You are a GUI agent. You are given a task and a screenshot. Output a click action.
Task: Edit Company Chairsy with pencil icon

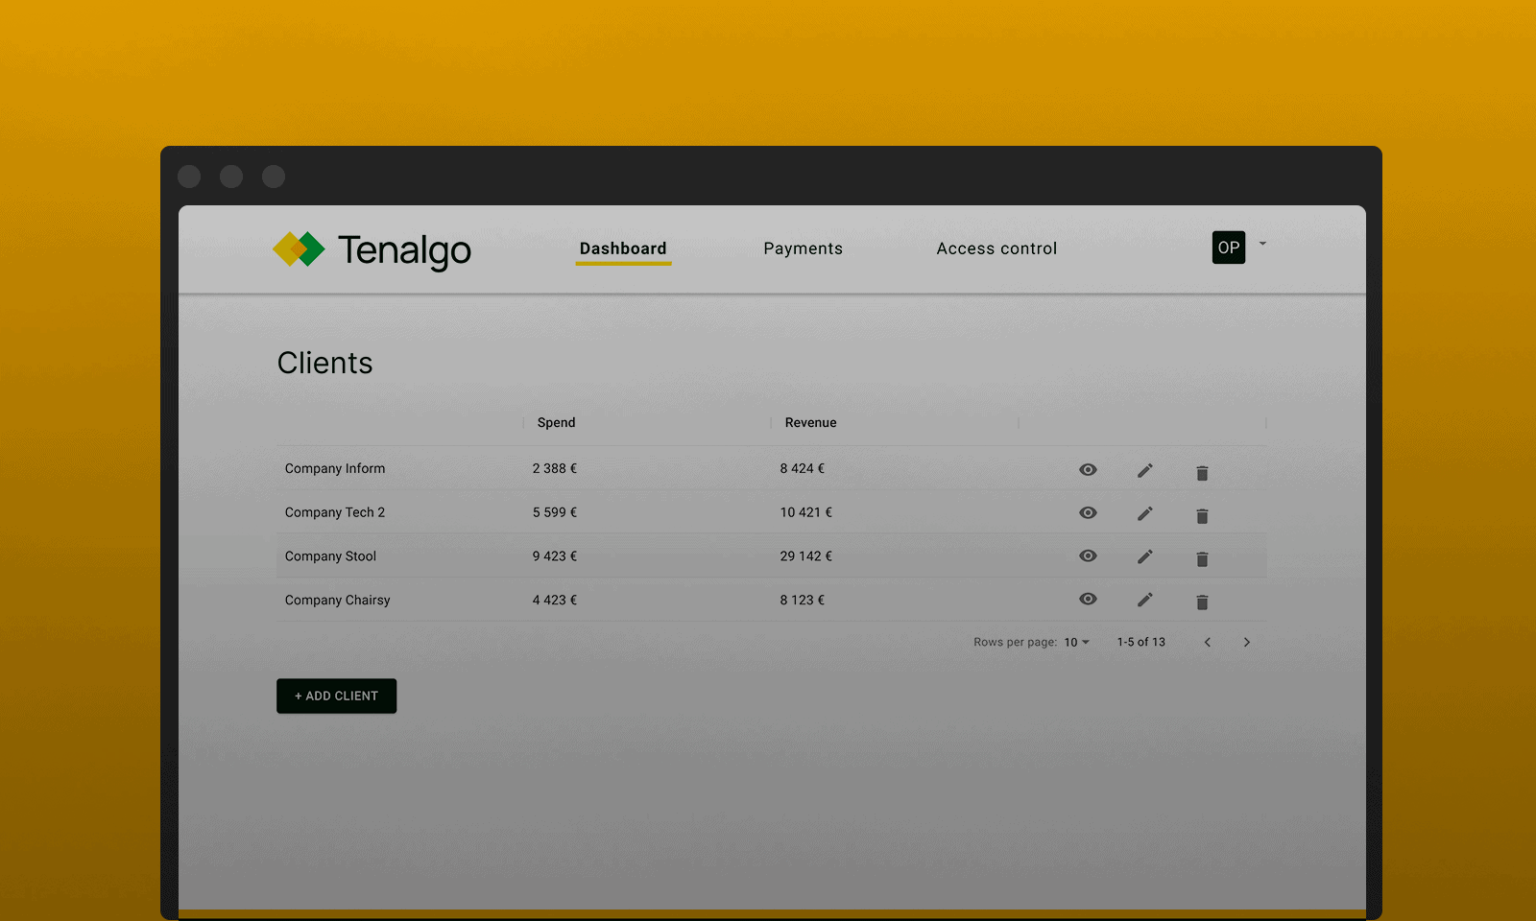coord(1145,600)
